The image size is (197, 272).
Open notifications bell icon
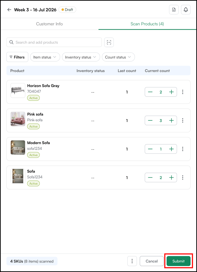186,10
